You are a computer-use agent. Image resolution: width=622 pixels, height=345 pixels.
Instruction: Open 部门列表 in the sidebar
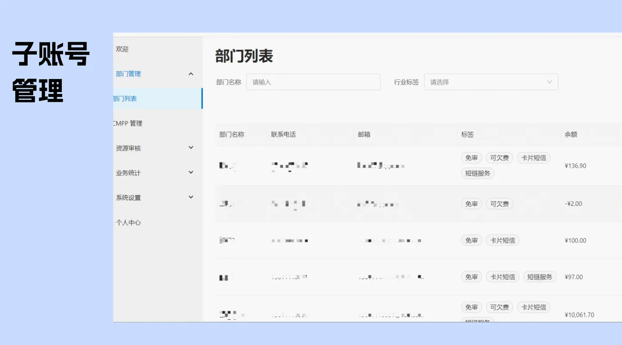click(158, 98)
